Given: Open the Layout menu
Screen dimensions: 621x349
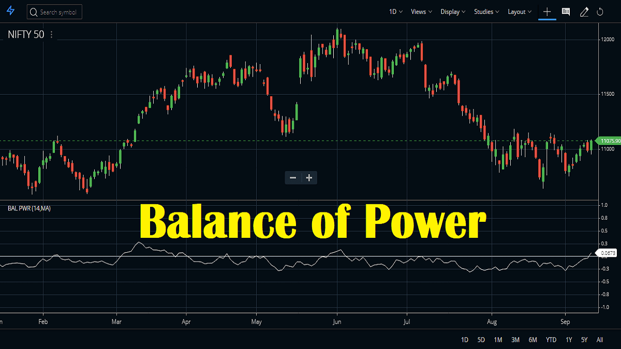Looking at the screenshot, I should (519, 11).
